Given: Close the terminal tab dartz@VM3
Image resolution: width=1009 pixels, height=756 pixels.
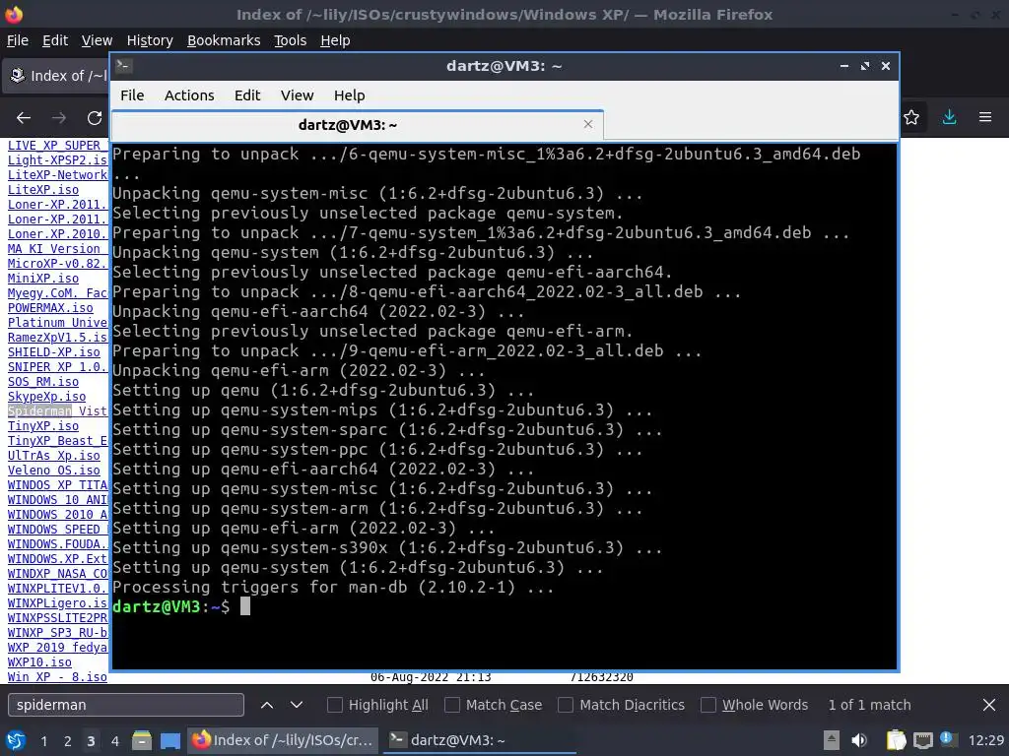Looking at the screenshot, I should pos(588,124).
